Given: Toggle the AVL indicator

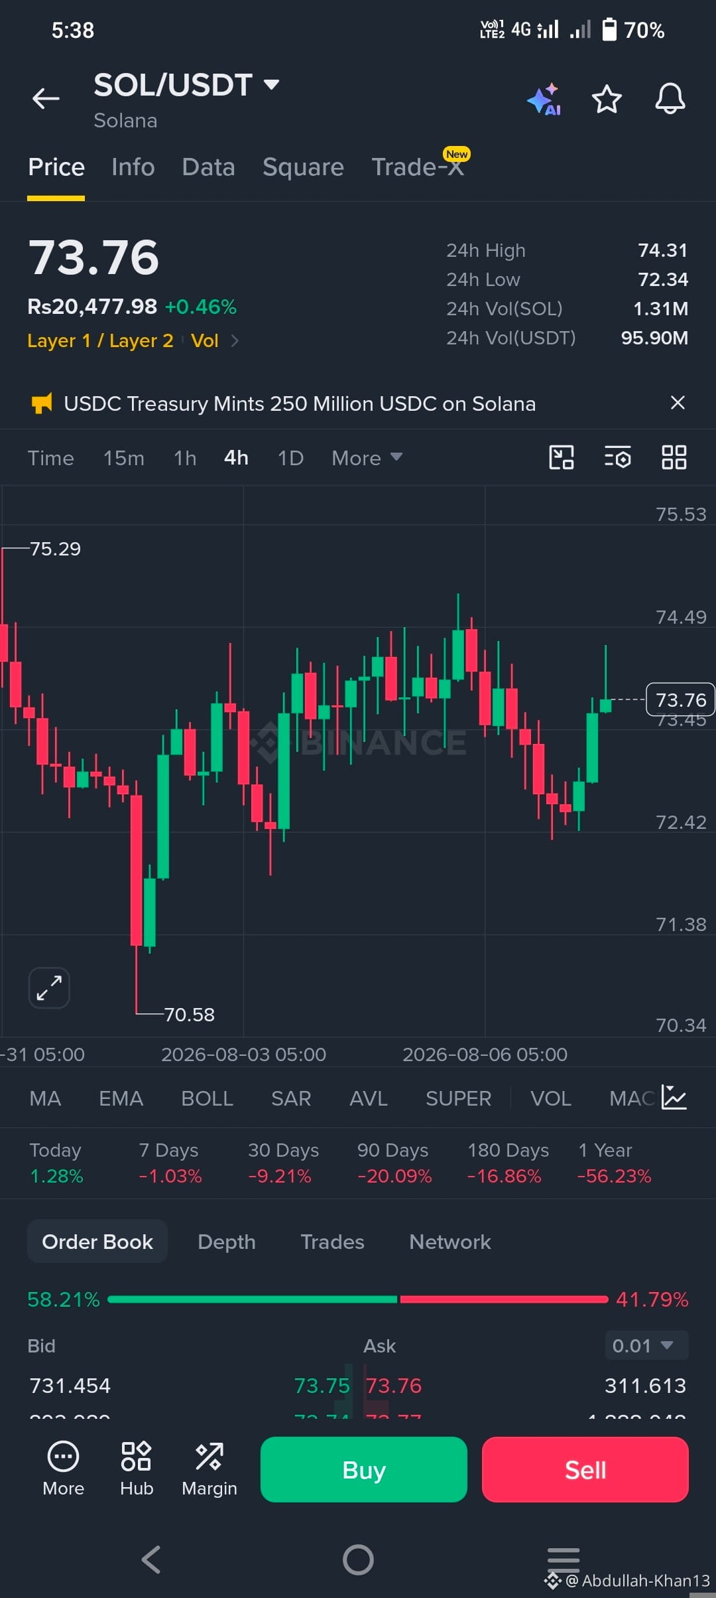Looking at the screenshot, I should click(x=369, y=1098).
